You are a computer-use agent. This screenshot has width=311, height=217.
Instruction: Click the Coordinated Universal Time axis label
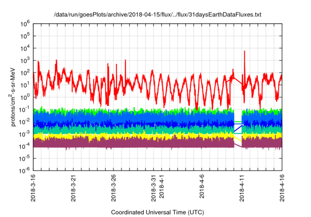[158, 212]
